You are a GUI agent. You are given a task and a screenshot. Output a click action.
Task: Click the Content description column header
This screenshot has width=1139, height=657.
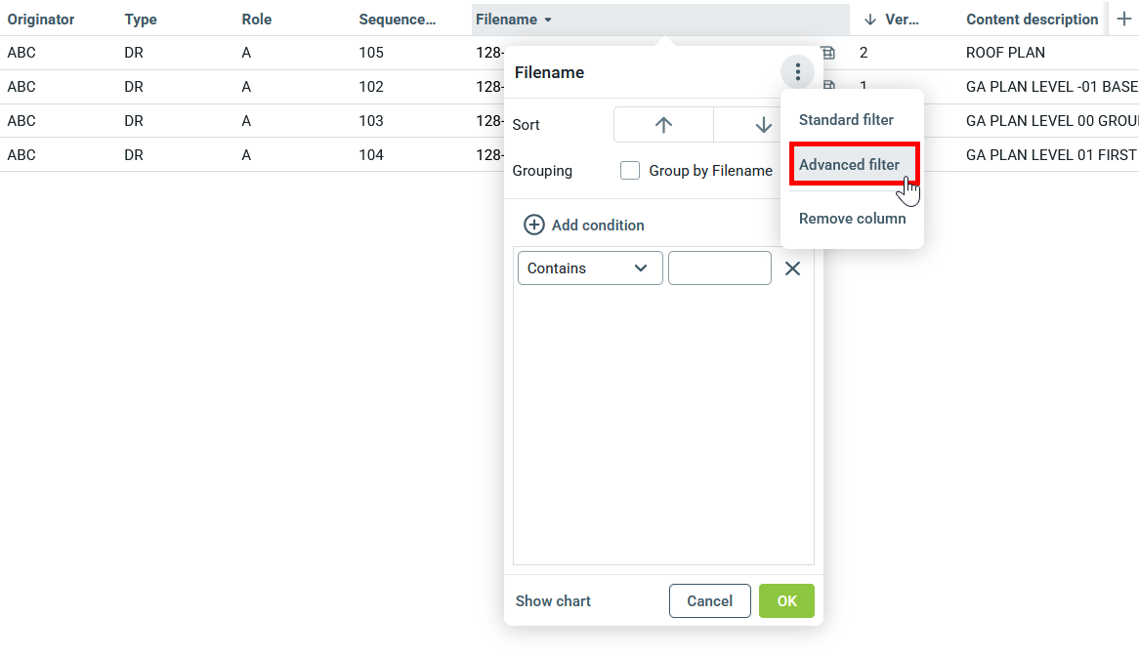[1032, 20]
